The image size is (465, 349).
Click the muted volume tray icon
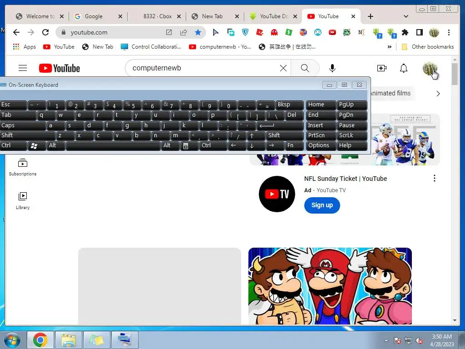point(419,341)
